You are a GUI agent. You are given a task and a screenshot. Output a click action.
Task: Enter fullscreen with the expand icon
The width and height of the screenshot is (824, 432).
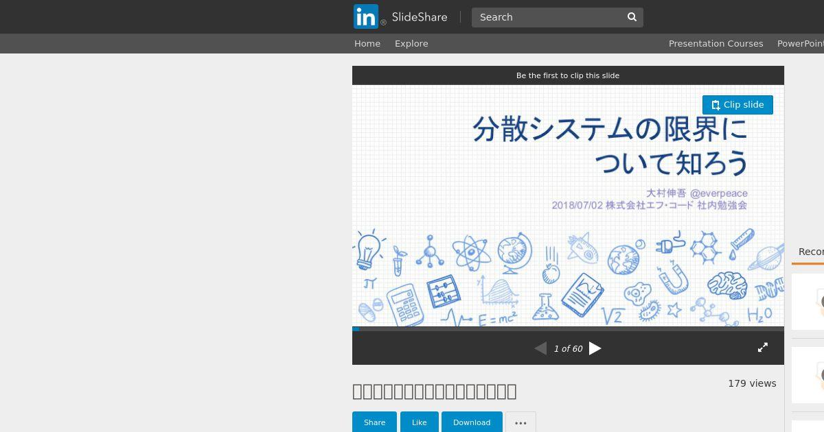tap(763, 348)
